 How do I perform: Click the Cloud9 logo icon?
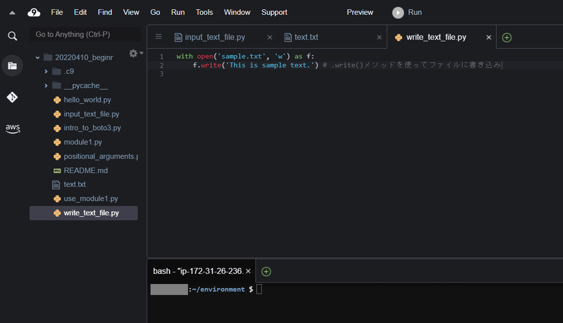tap(34, 13)
